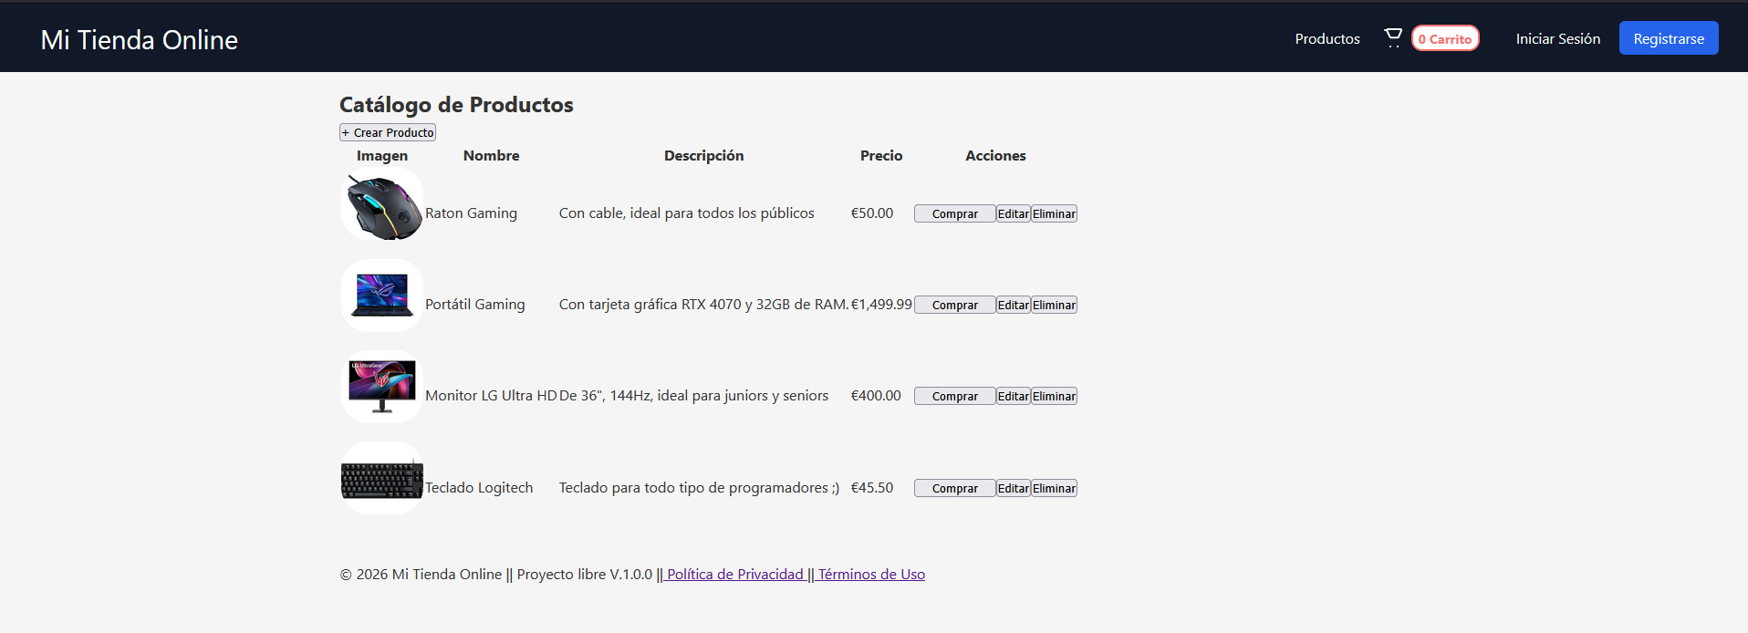Edit the Teclado Logitech entry
The height and width of the screenshot is (633, 1748).
click(x=1013, y=488)
